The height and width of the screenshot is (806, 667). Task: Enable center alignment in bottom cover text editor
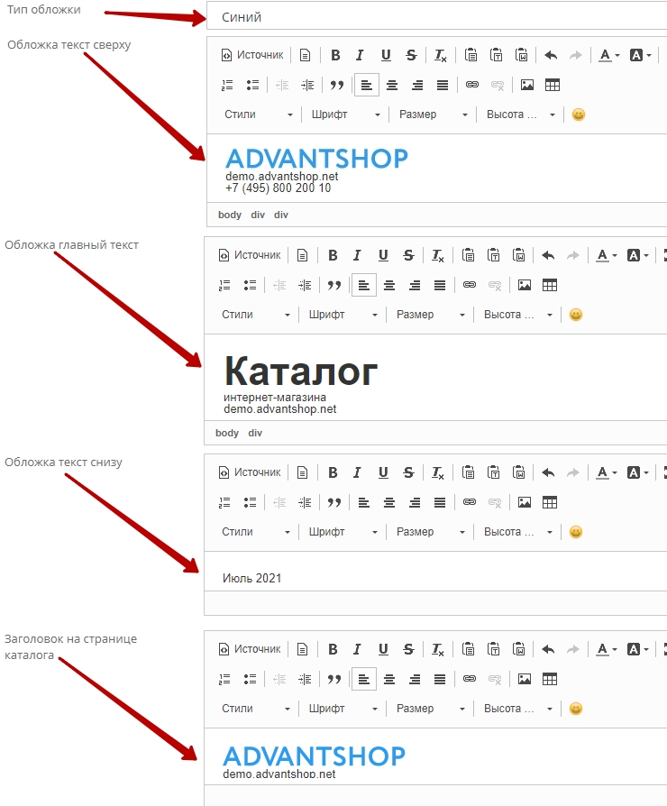(389, 502)
